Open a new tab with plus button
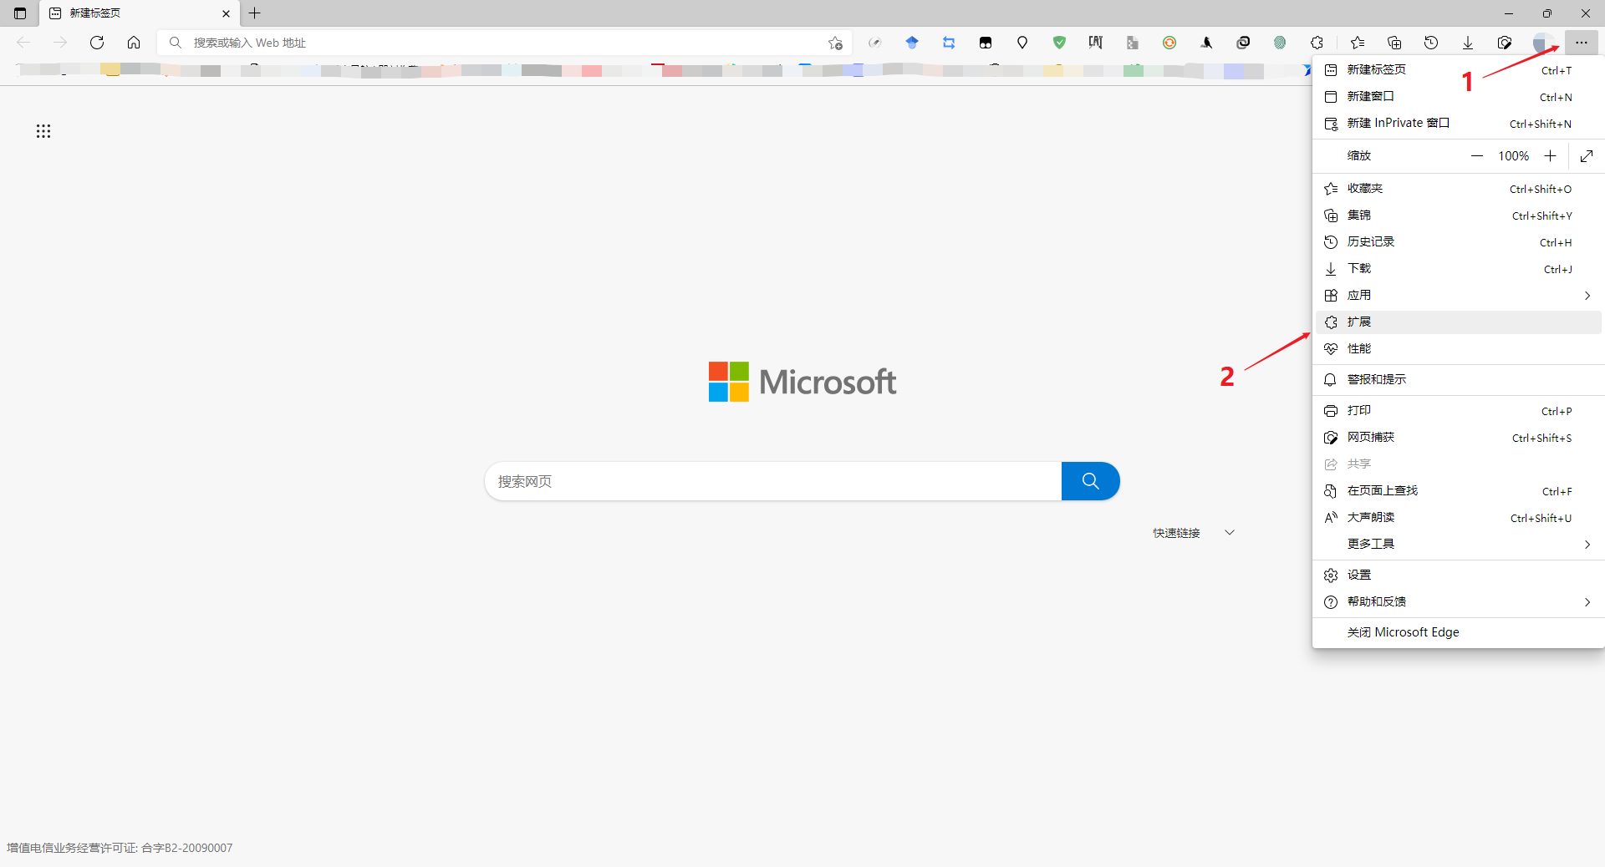 (x=255, y=13)
